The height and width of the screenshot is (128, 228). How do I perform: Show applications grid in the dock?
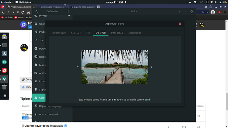coord(4,95)
